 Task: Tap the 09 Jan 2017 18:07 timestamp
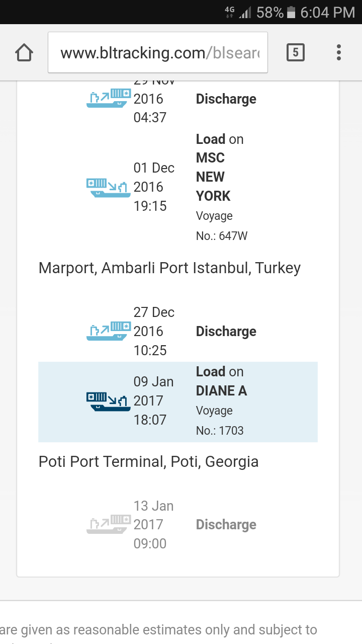pos(153,401)
